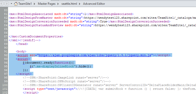Select the Advanced Editor breadcrumb
196x94 pixels.
tap(94, 4)
